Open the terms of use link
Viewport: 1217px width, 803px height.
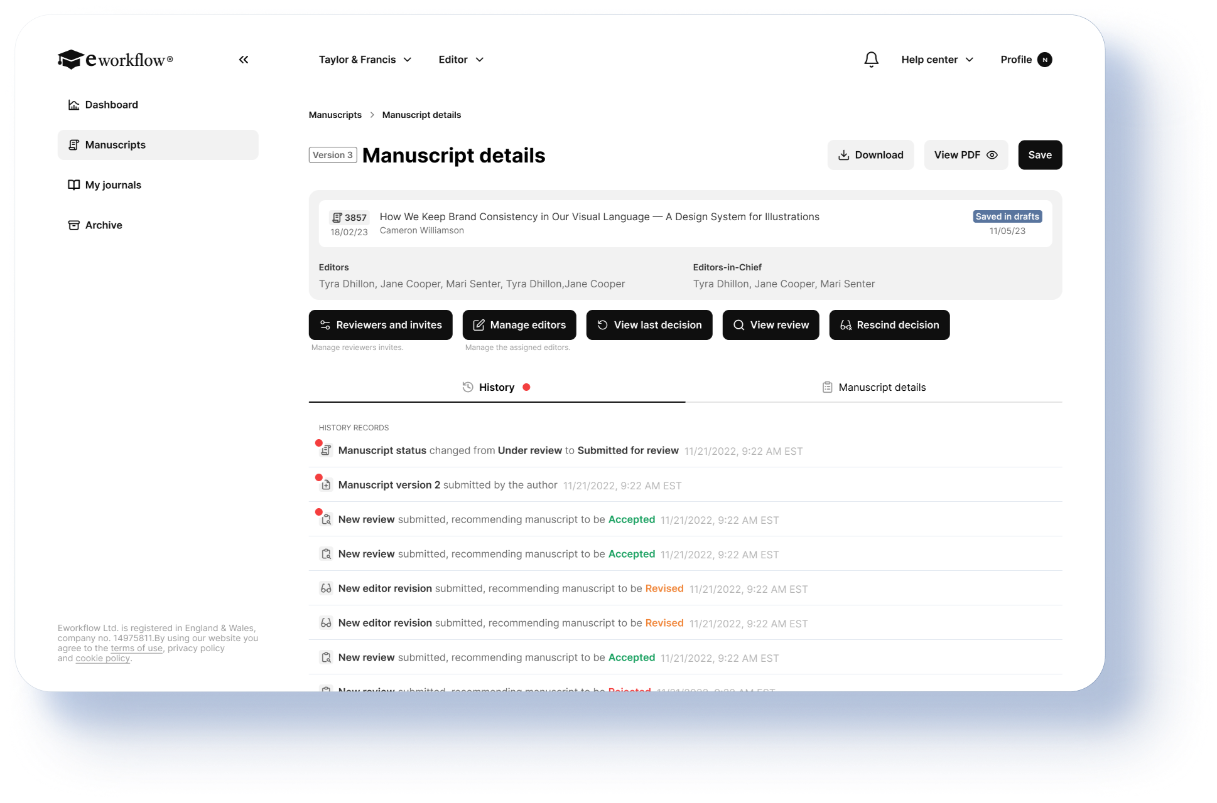136,648
